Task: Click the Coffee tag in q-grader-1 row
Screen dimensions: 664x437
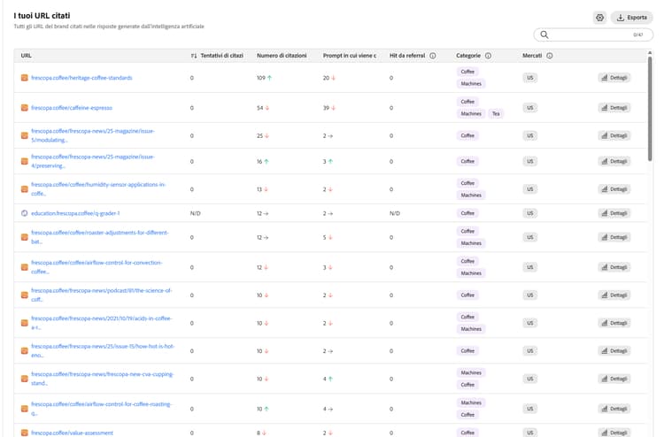Action: (x=467, y=213)
